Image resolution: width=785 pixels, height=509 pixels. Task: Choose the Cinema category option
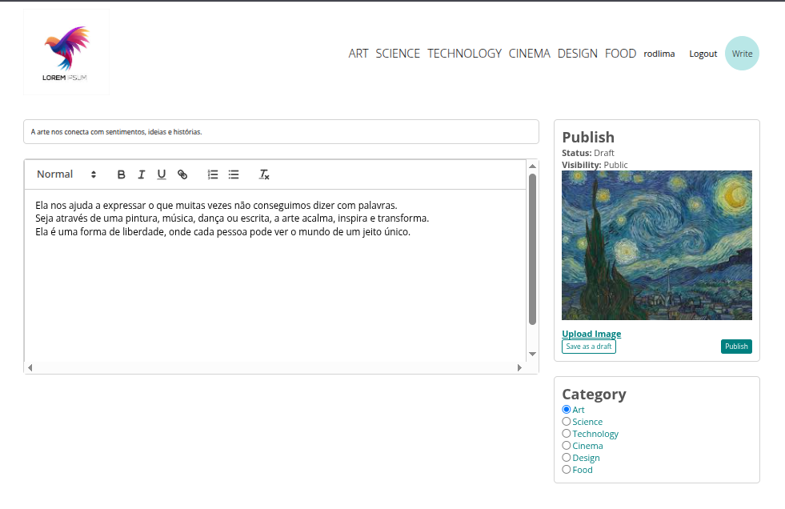567,446
